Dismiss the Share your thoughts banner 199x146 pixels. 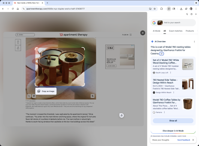193,140
